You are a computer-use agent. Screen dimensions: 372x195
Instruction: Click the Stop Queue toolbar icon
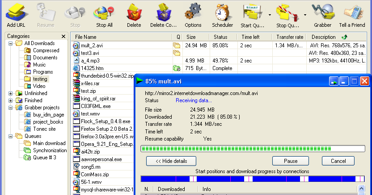point(287,15)
